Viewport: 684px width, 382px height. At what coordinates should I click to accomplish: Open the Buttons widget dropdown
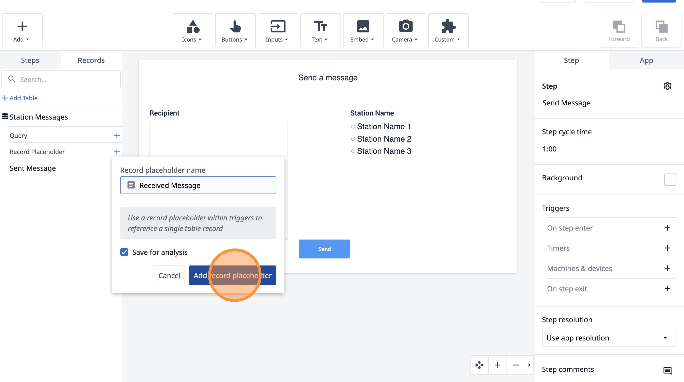click(x=235, y=31)
